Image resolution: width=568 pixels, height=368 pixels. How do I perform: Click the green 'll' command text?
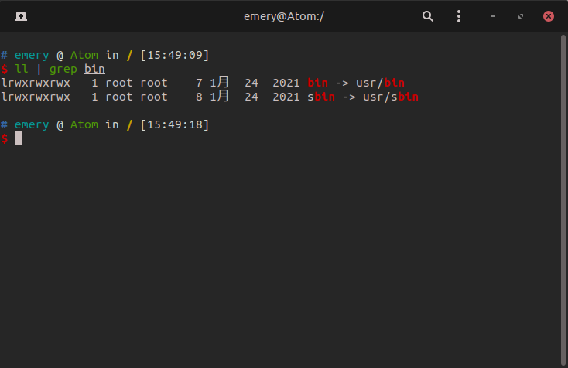coord(21,69)
